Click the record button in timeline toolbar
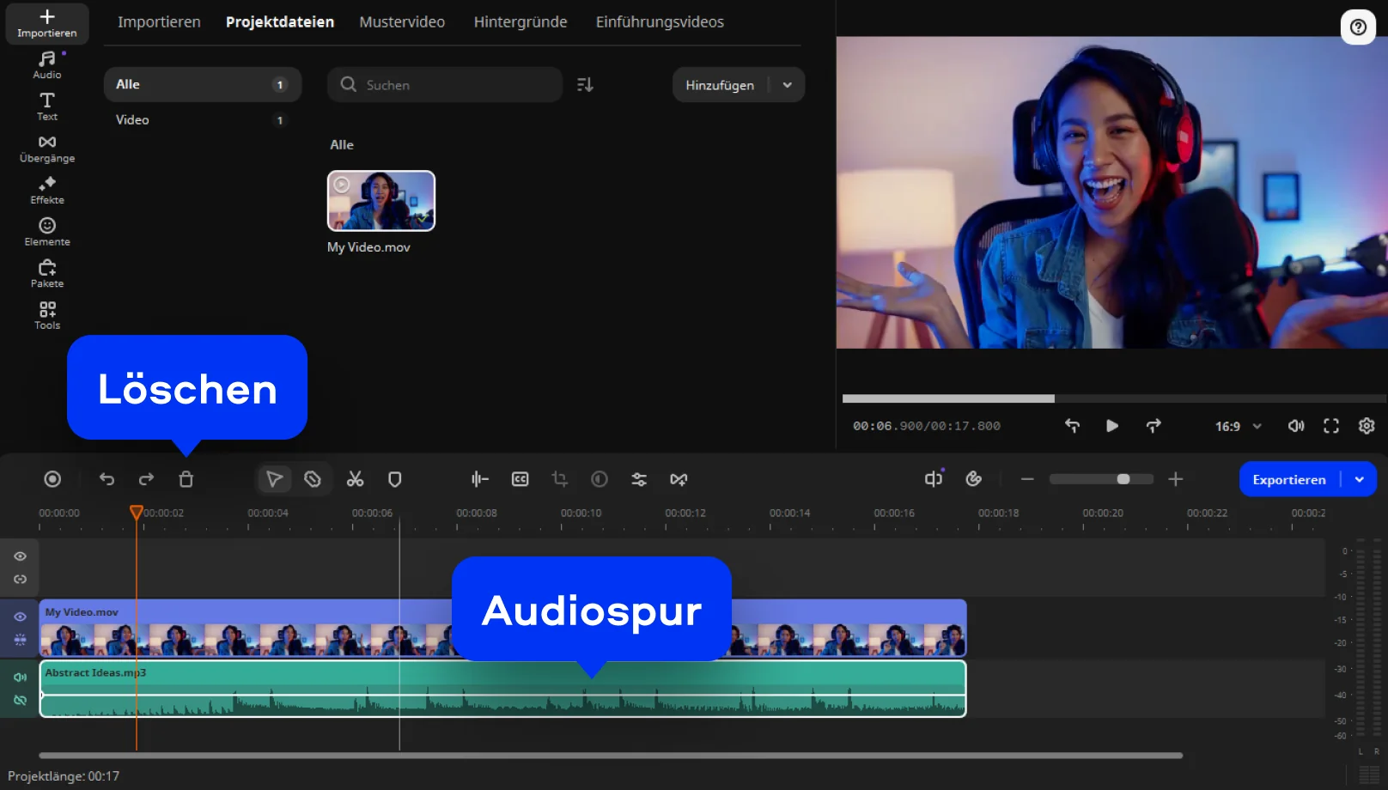1388x790 pixels. (52, 479)
